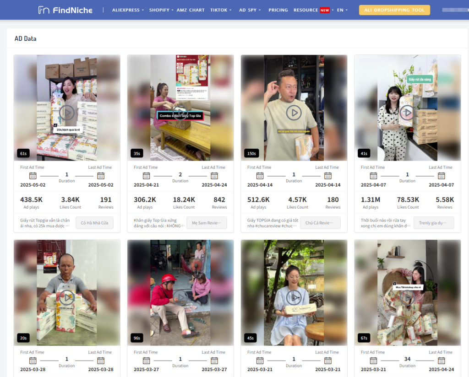This screenshot has width=469, height=377.
Task: Click Last Ad Time calendar icon for 2025-04-24 in 67s card
Action: 442,361
